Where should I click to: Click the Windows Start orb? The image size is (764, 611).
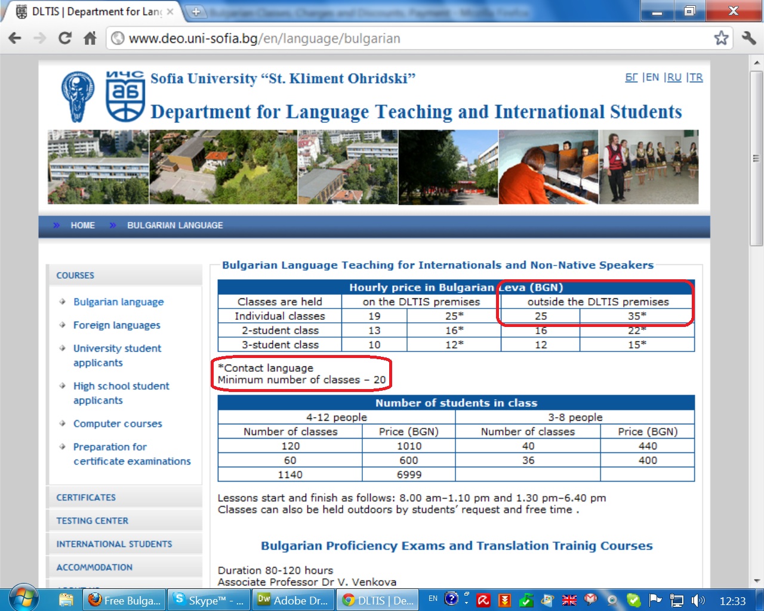24,598
